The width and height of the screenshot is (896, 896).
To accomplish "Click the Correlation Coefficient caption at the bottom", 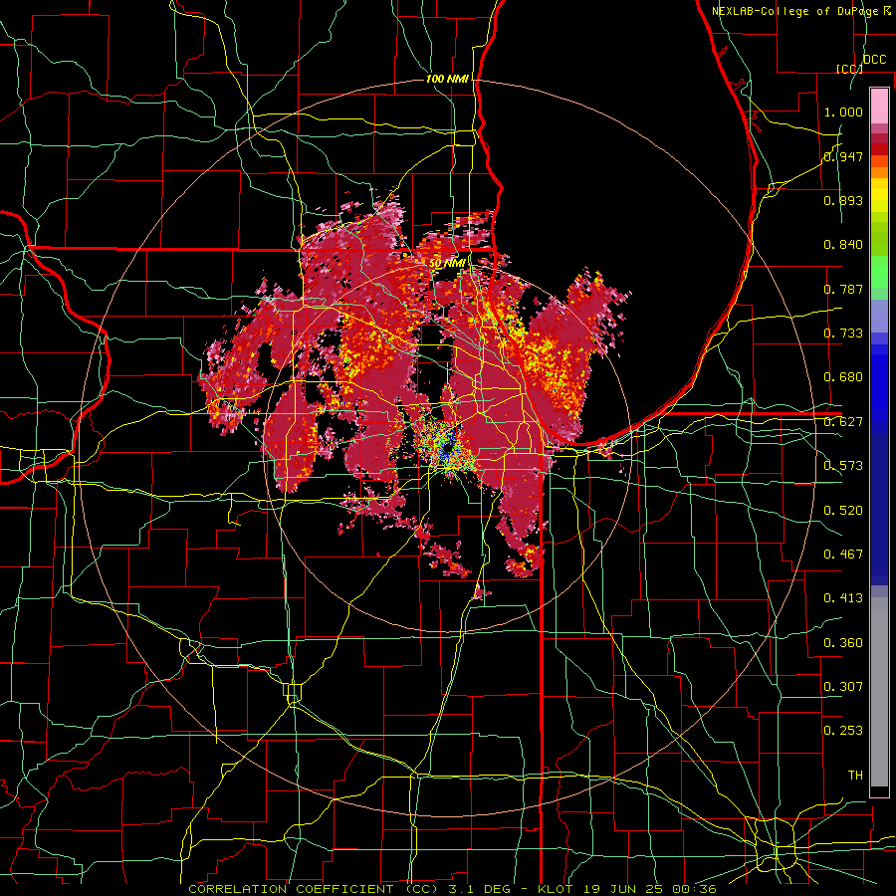I will (453, 889).
